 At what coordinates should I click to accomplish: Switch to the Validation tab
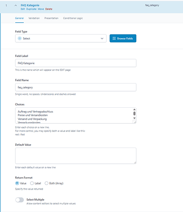click(34, 18)
